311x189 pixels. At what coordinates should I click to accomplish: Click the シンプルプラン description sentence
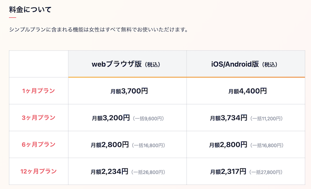[99, 30]
